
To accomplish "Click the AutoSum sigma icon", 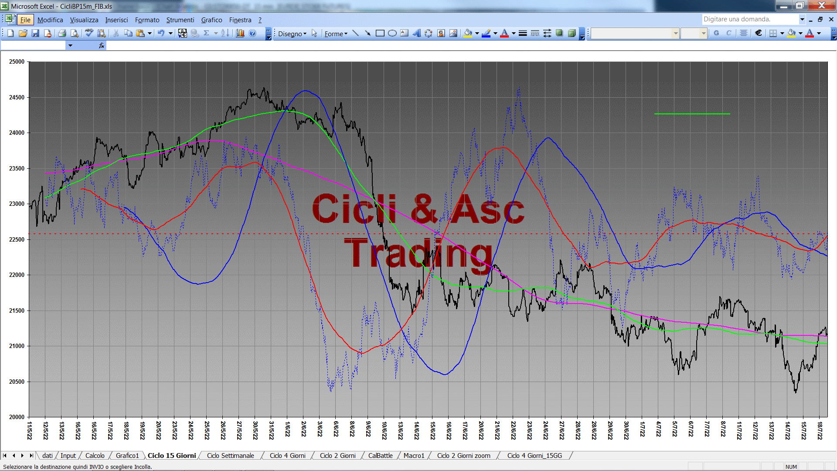I will click(207, 34).
